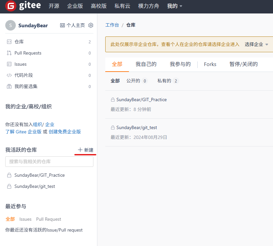Click lock icon beside sidebar SundayBear/GIT_Practice

(x=9, y=175)
